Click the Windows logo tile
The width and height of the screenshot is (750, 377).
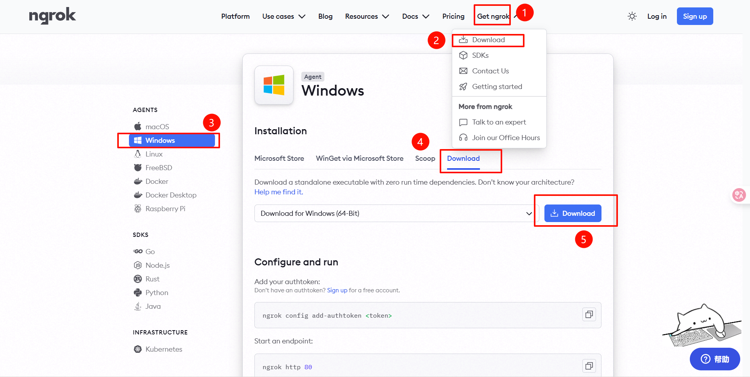[x=274, y=85]
